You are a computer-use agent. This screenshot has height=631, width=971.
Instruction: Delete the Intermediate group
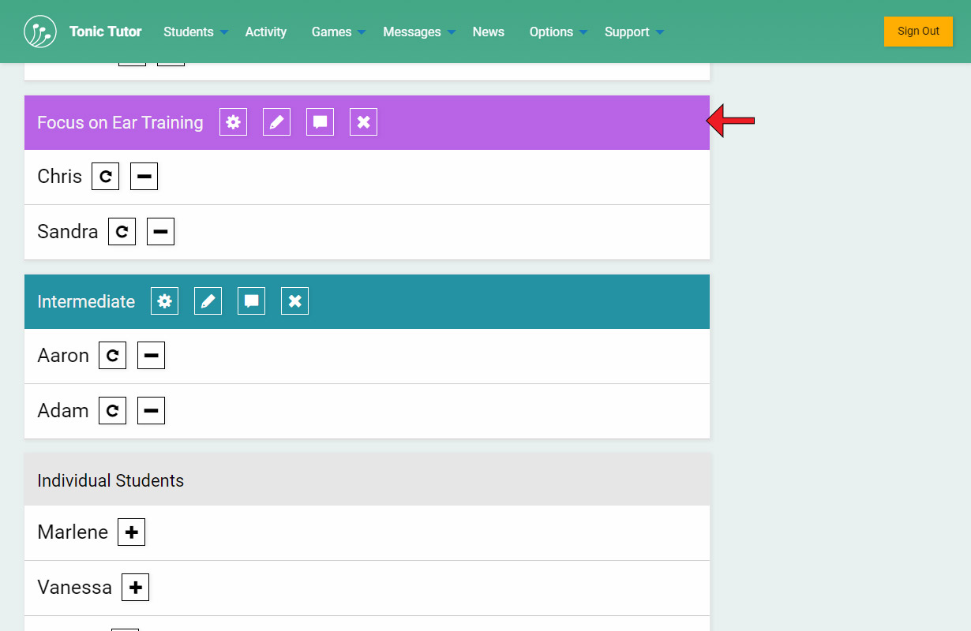294,301
